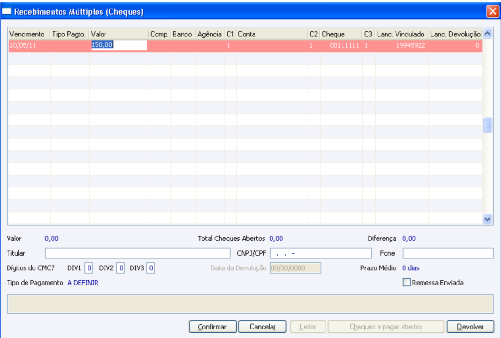Screen dimensions: 501x338
Task: Select the DIV3 digit field
Action: [x=151, y=268]
